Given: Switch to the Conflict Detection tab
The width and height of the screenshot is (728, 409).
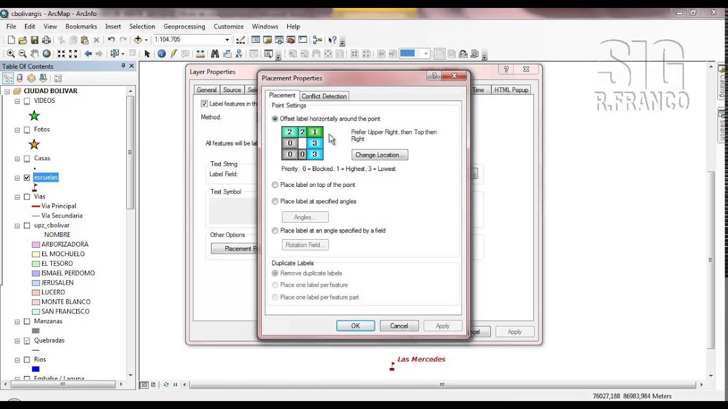Looking at the screenshot, I should [324, 96].
